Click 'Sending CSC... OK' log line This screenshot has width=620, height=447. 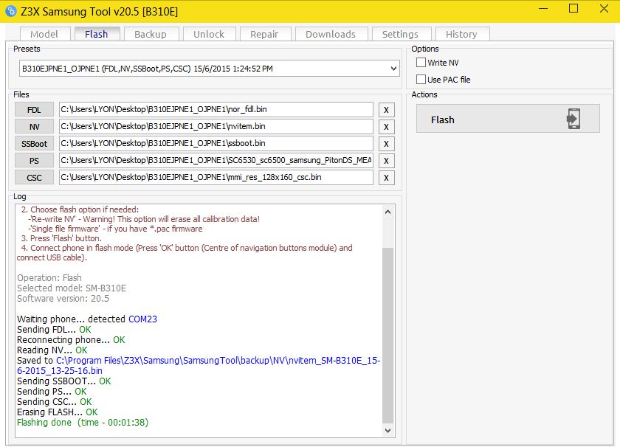(x=54, y=402)
